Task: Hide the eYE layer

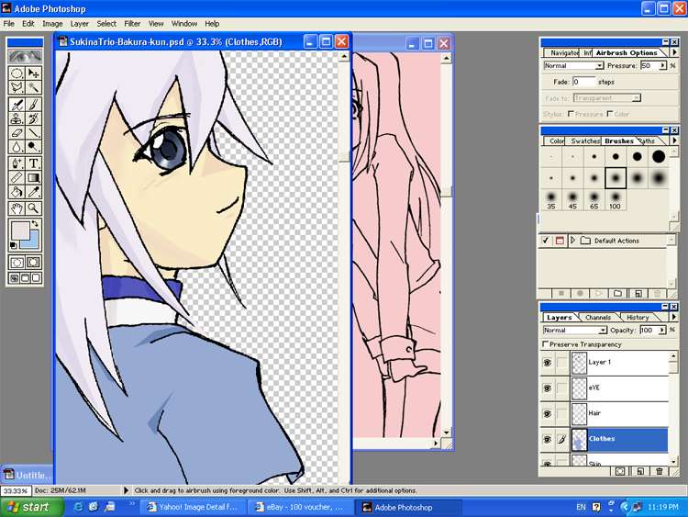Action: pos(547,388)
